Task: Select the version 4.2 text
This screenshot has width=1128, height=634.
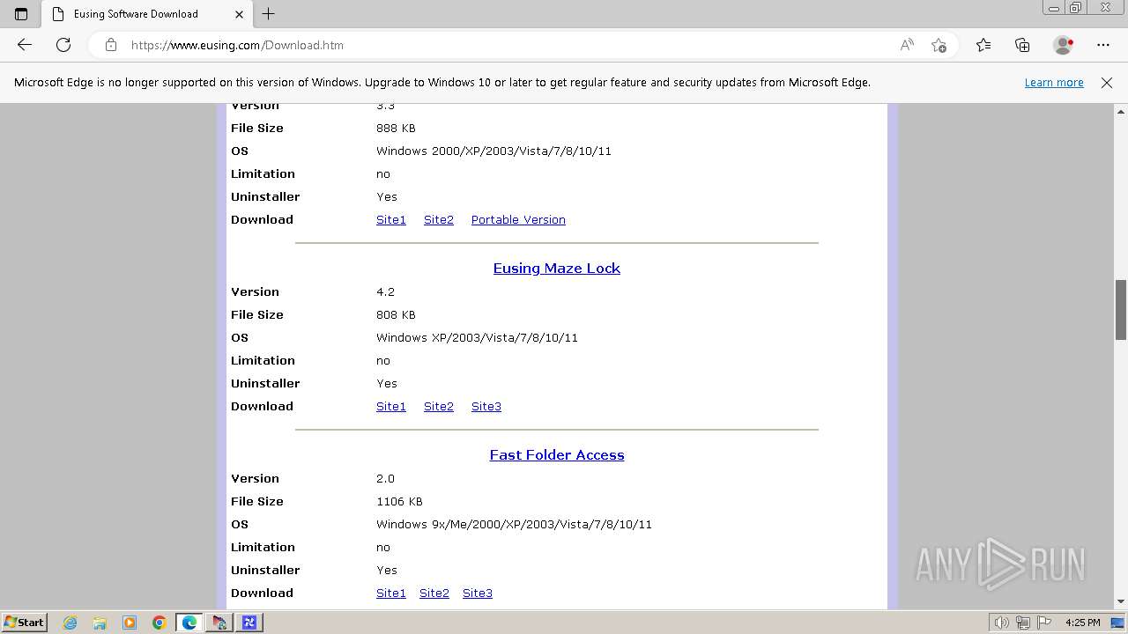Action: click(x=385, y=292)
